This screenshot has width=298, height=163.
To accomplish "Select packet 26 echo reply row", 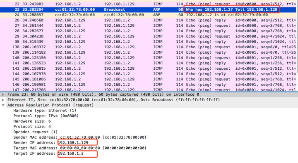I will point(148,20).
